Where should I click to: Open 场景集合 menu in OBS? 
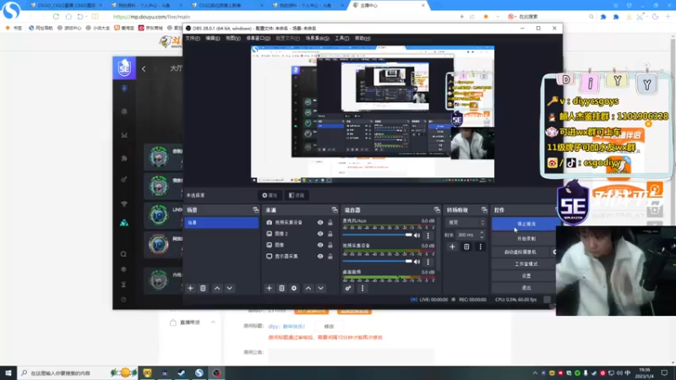click(317, 38)
